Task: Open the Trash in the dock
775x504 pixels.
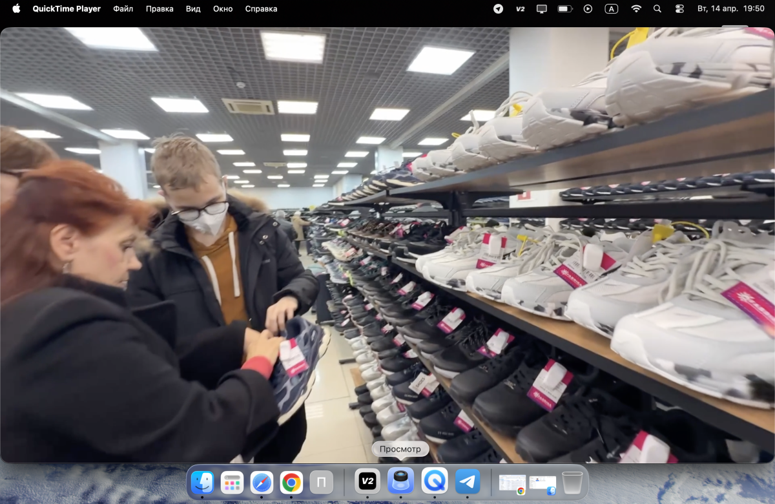Action: 572,482
